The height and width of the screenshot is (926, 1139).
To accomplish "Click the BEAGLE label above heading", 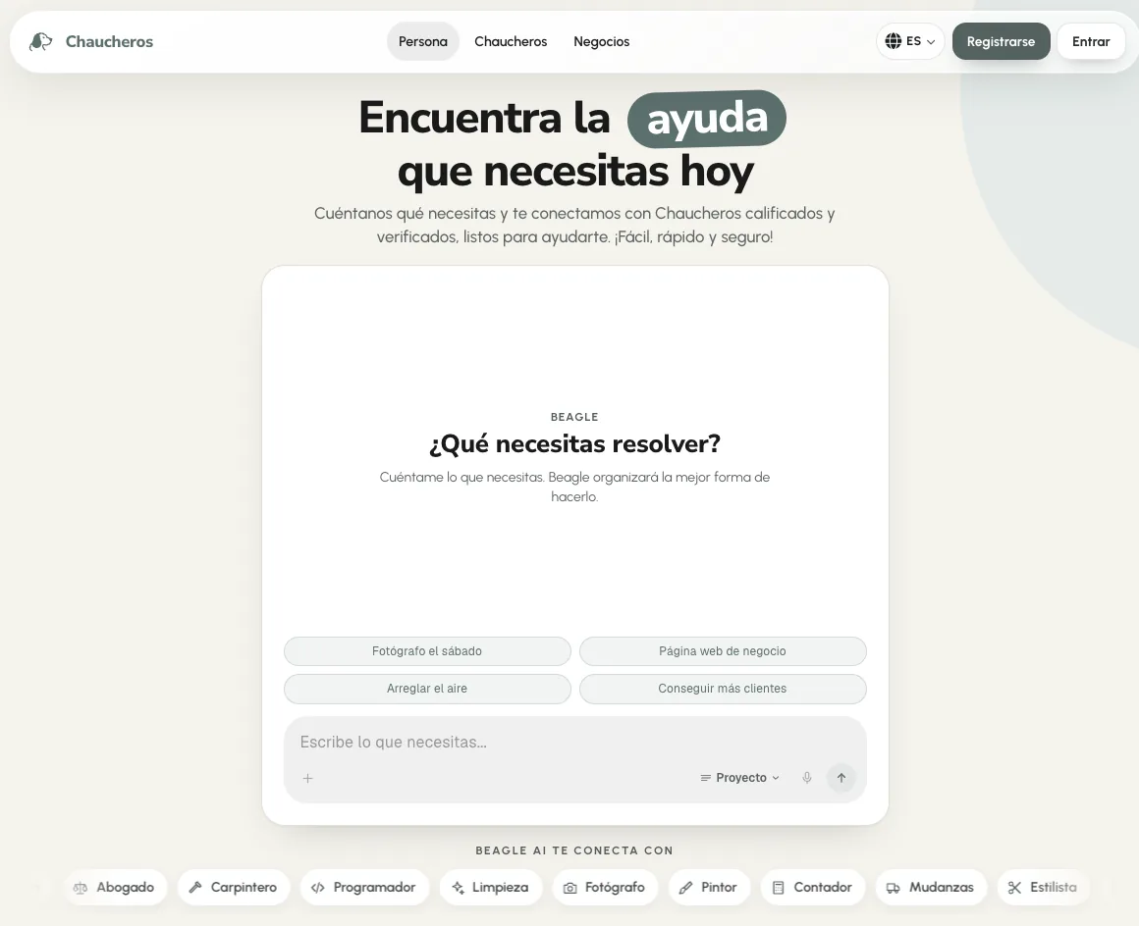I will pos(574,417).
